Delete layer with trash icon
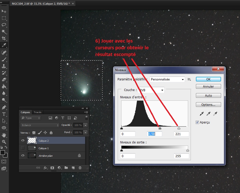 click(80, 168)
